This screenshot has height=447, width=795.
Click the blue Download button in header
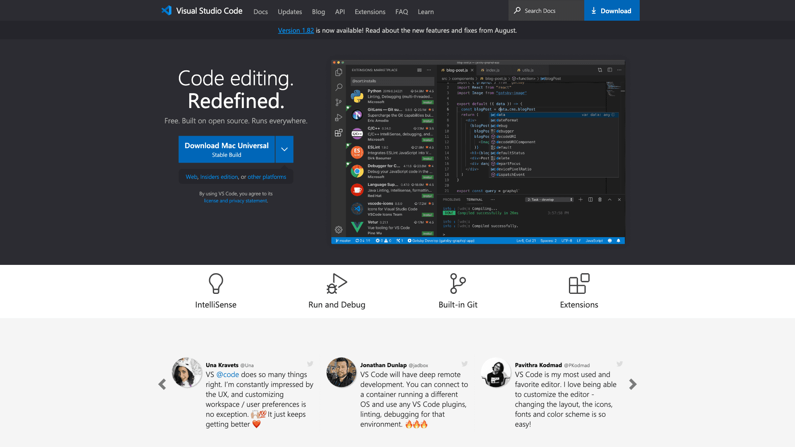tap(612, 10)
